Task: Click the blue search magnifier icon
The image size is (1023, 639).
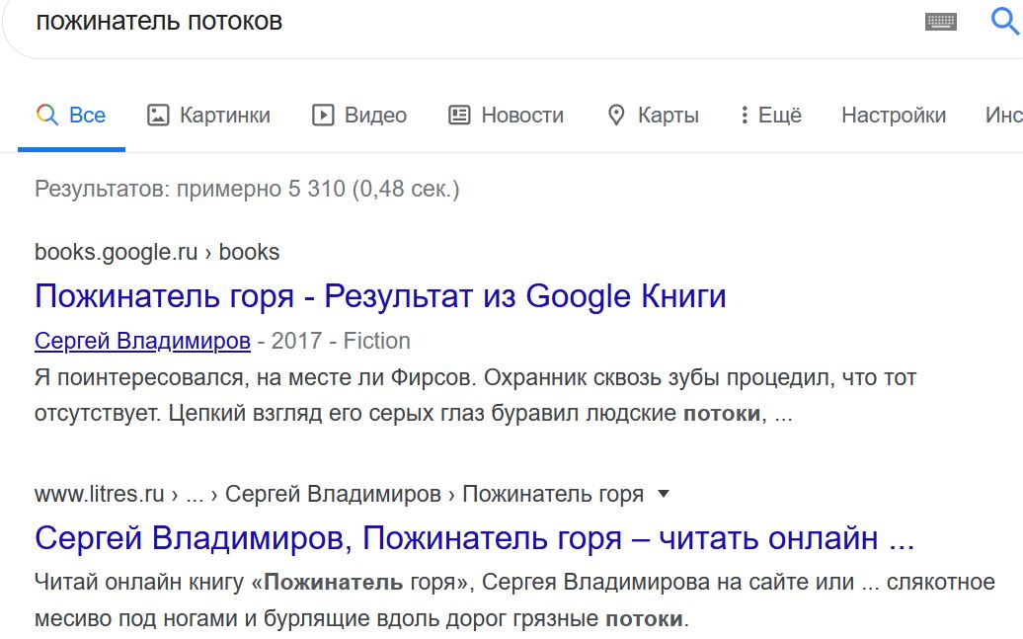Action: point(1004,21)
